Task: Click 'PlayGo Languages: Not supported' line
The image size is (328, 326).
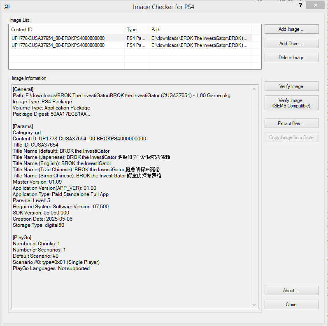Action: [51, 268]
